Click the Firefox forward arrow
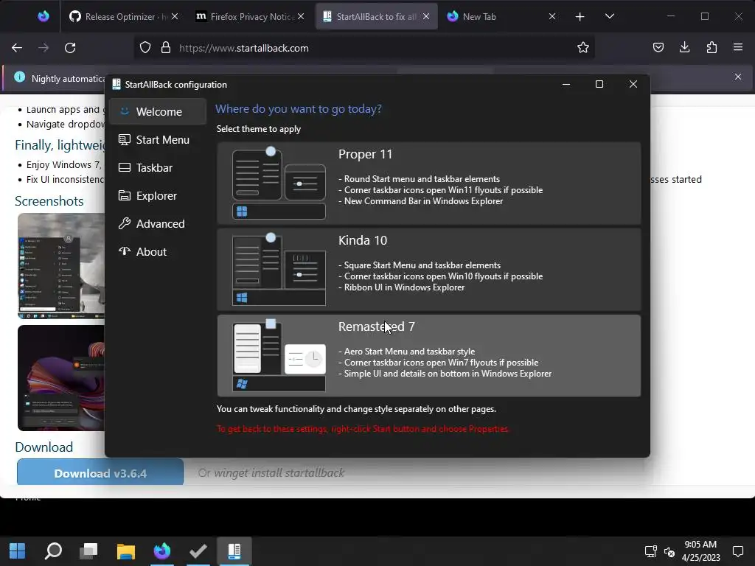 44,48
